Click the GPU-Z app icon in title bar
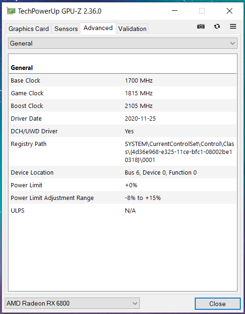Image resolution: width=245 pixels, height=314 pixels. click(11, 11)
